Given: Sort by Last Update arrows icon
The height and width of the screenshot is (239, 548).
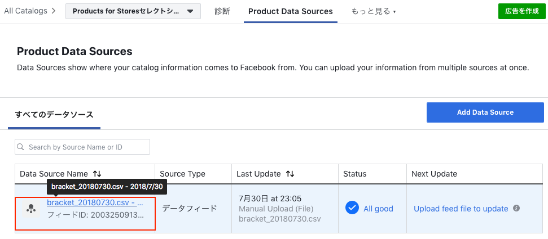Looking at the screenshot, I should click(290, 174).
